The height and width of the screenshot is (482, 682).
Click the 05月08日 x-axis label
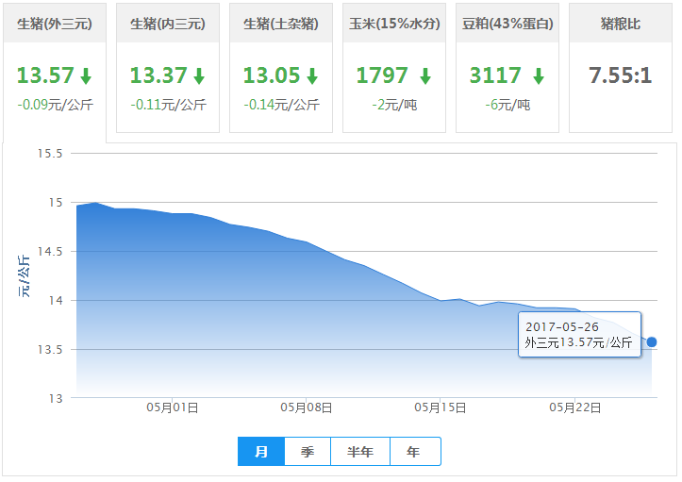point(308,407)
